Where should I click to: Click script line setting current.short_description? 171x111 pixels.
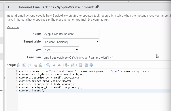point(52,75)
